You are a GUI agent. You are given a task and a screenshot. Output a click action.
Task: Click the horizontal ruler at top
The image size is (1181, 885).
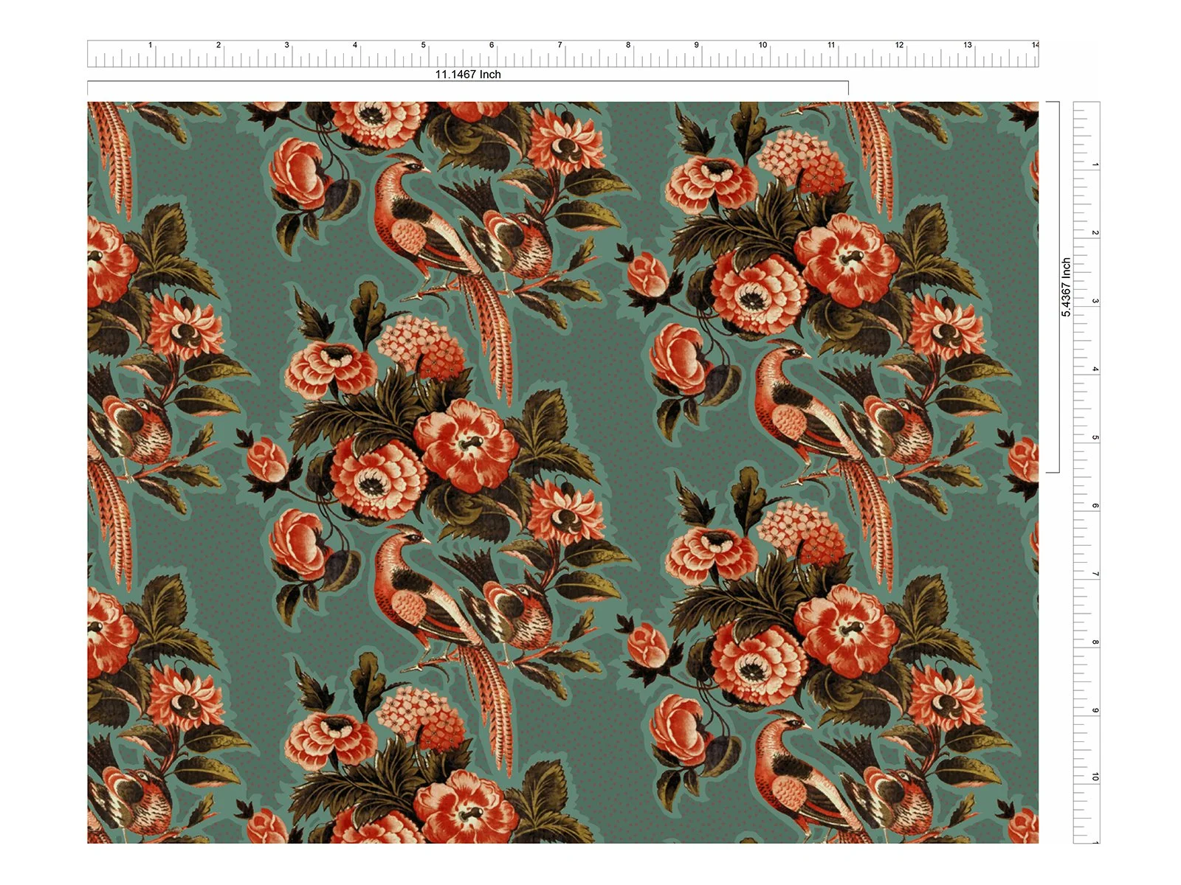coord(562,54)
